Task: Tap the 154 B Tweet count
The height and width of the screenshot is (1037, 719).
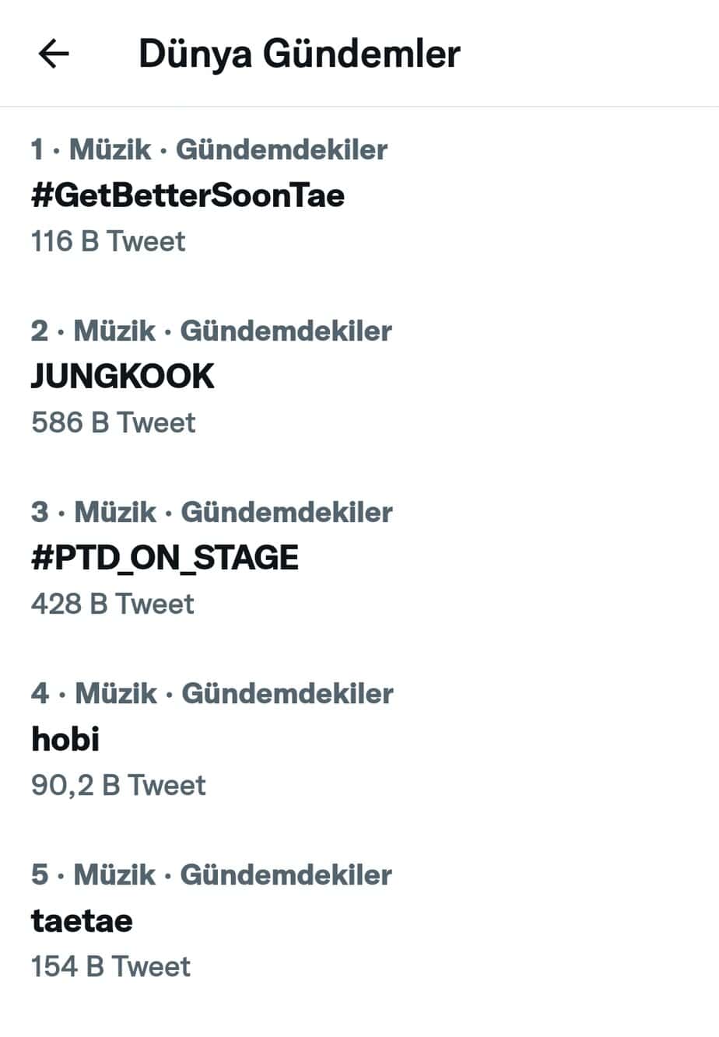Action: click(x=110, y=966)
